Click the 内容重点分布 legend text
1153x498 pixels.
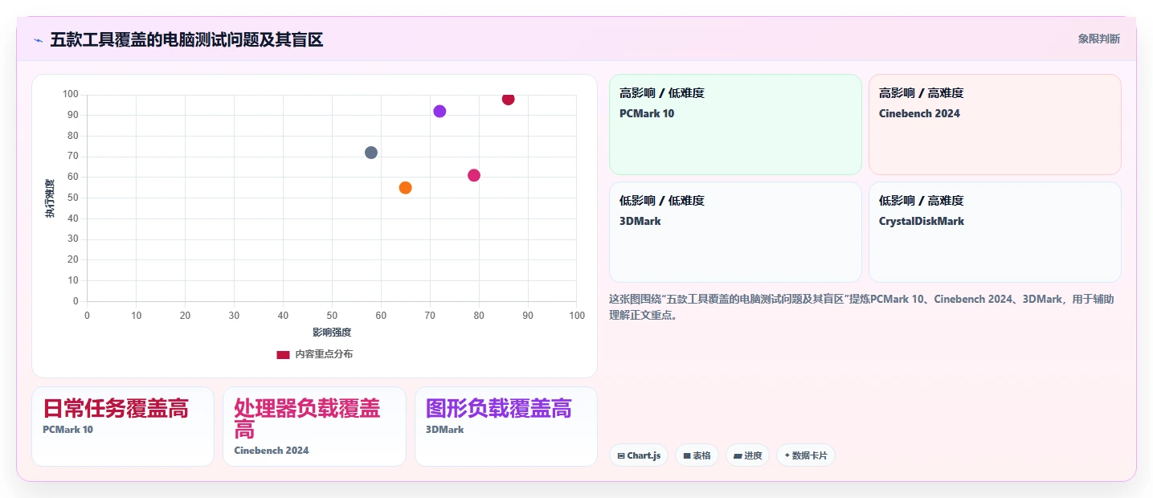(324, 354)
